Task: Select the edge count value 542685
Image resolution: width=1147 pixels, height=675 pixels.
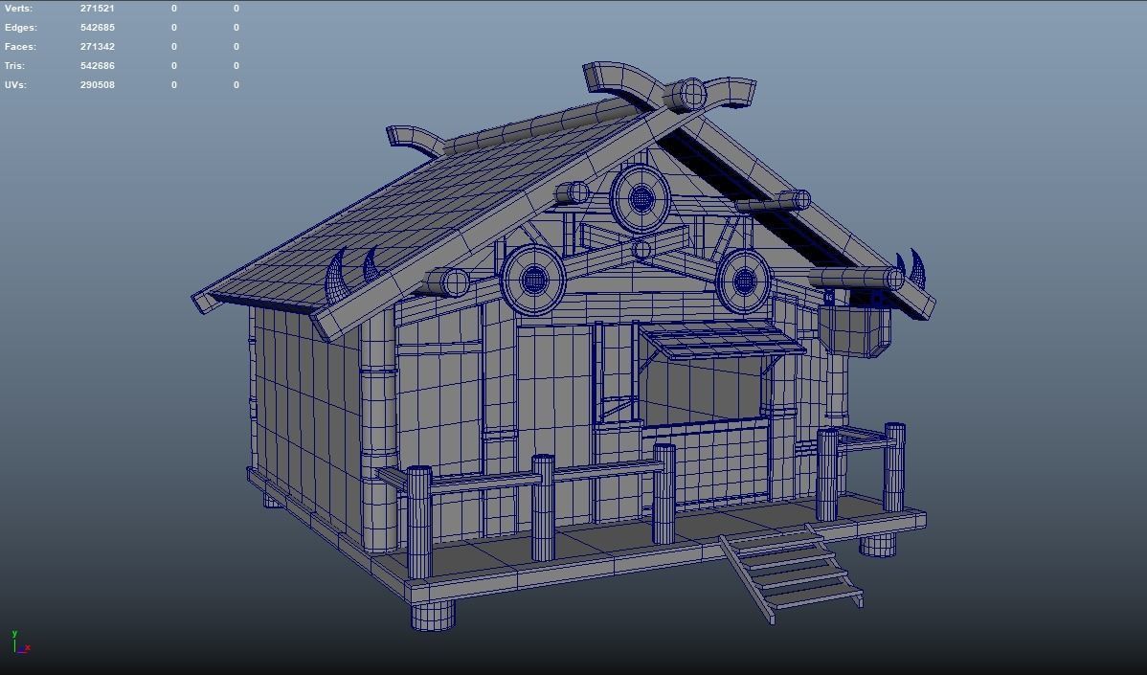Action: [98, 27]
